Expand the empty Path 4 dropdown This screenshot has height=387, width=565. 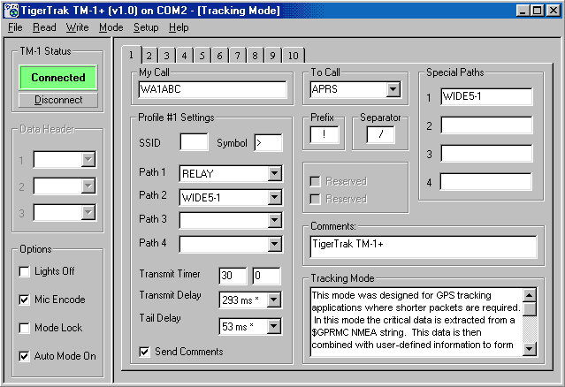(x=275, y=244)
